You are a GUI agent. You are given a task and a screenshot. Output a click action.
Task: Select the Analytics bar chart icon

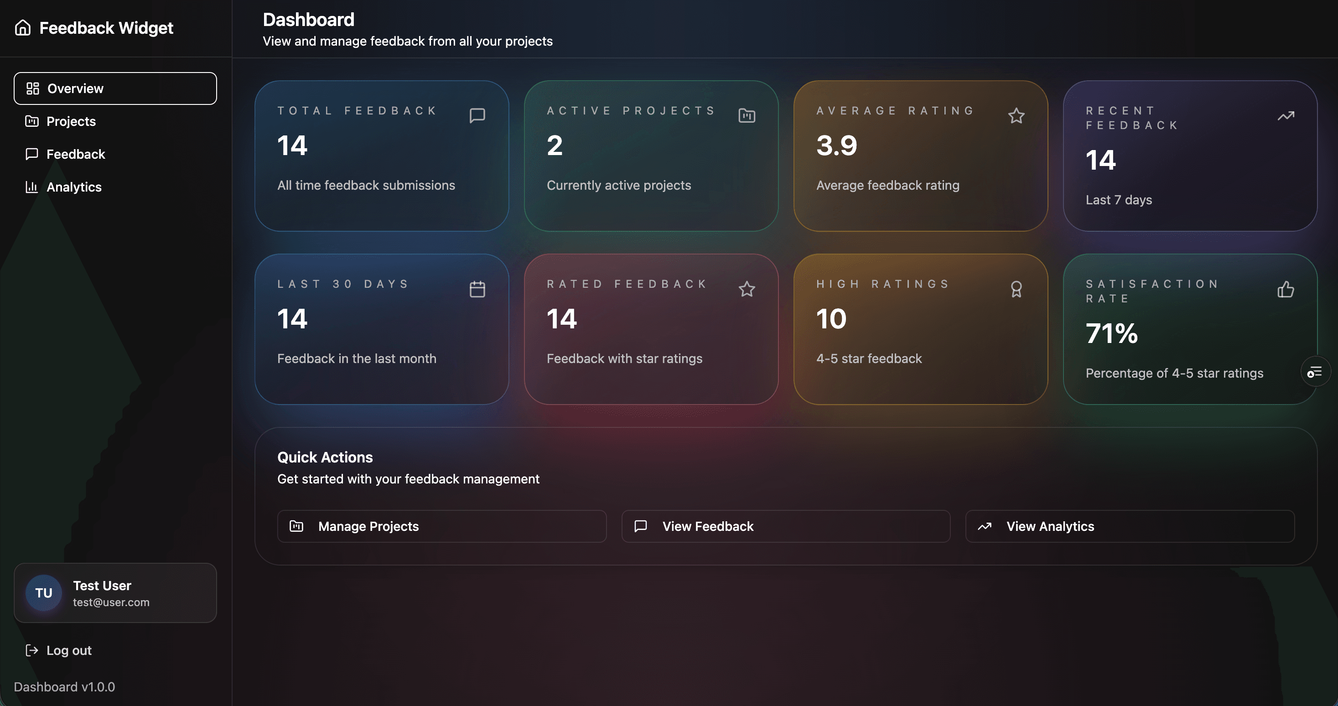tap(31, 187)
